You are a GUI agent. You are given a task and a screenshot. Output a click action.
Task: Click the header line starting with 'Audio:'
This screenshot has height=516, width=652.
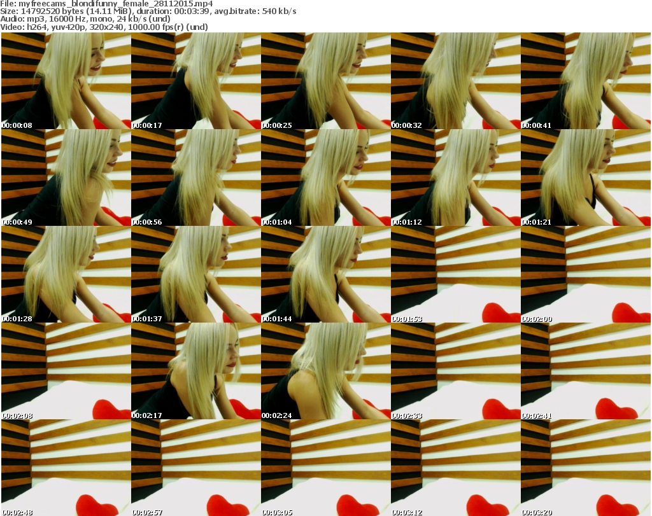click(x=85, y=18)
